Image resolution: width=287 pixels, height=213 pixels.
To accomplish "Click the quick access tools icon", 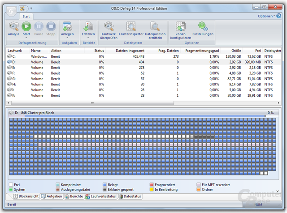I will (x=22, y=9).
